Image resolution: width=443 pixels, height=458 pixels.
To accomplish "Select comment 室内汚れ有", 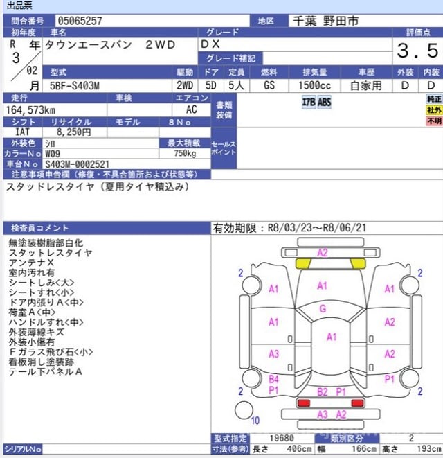I will (32, 272).
